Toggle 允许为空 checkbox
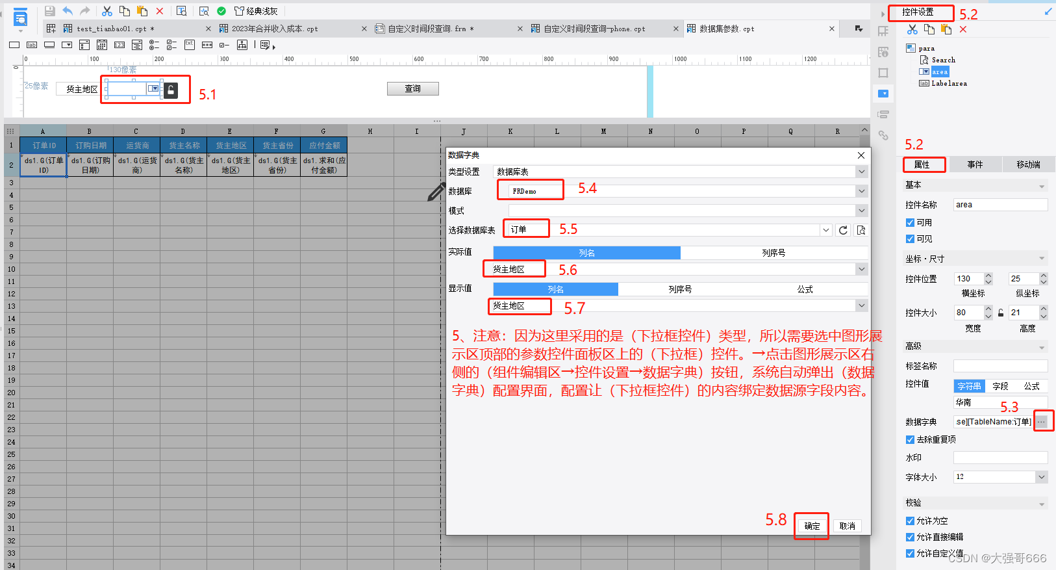This screenshot has height=570, width=1056. (910, 521)
